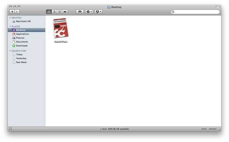The height and width of the screenshot is (142, 229).
Task: Open the Action gear dropdown menu
Action: pyautogui.click(x=89, y=12)
